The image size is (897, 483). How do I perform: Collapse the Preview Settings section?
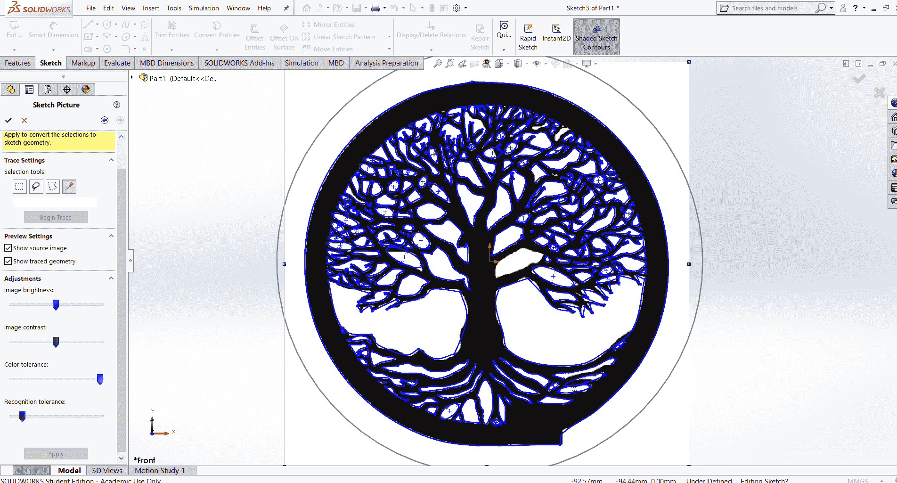coord(111,236)
